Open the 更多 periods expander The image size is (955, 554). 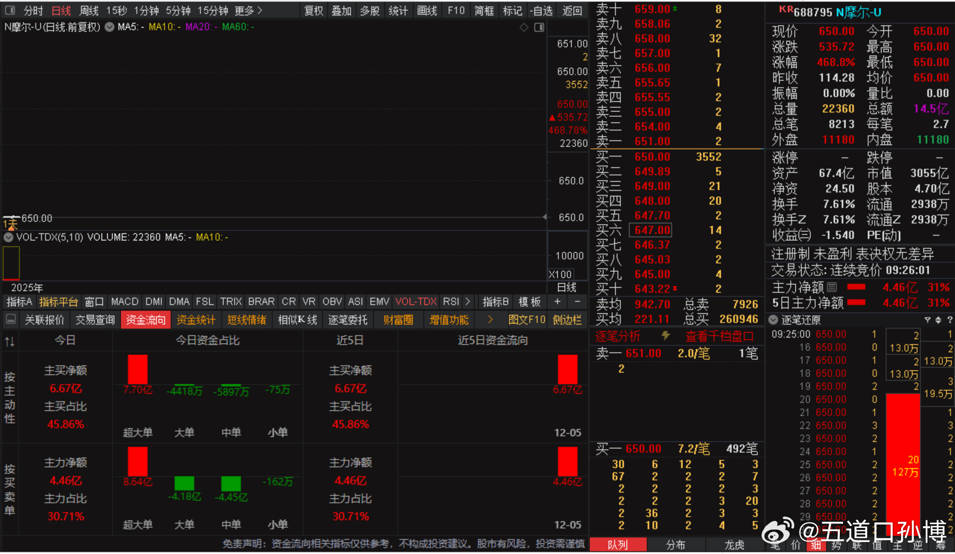(x=248, y=10)
